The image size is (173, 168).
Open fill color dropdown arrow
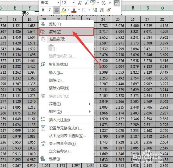68,10
